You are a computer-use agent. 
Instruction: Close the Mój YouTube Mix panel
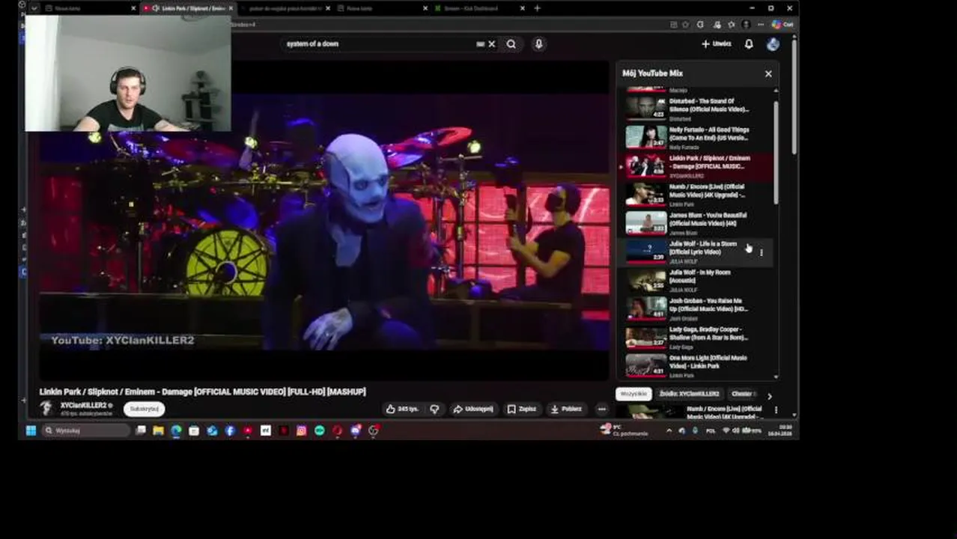coord(768,73)
